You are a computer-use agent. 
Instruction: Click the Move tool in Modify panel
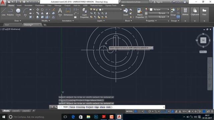pyautogui.click(x=38, y=10)
